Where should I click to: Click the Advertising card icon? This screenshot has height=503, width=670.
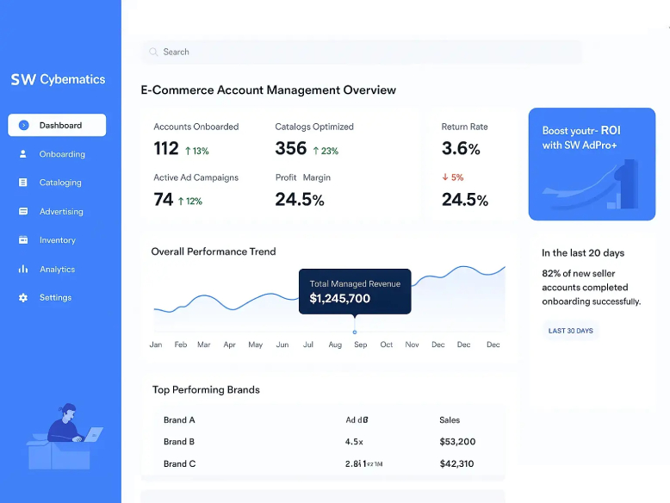[x=23, y=212]
